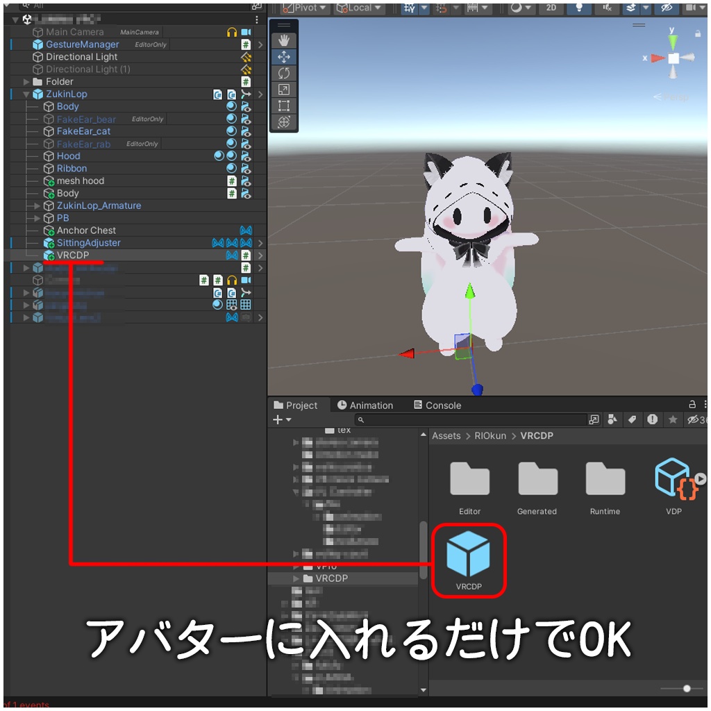Select the Rotate tool
Viewport: 711px width, 711px height.
click(284, 74)
